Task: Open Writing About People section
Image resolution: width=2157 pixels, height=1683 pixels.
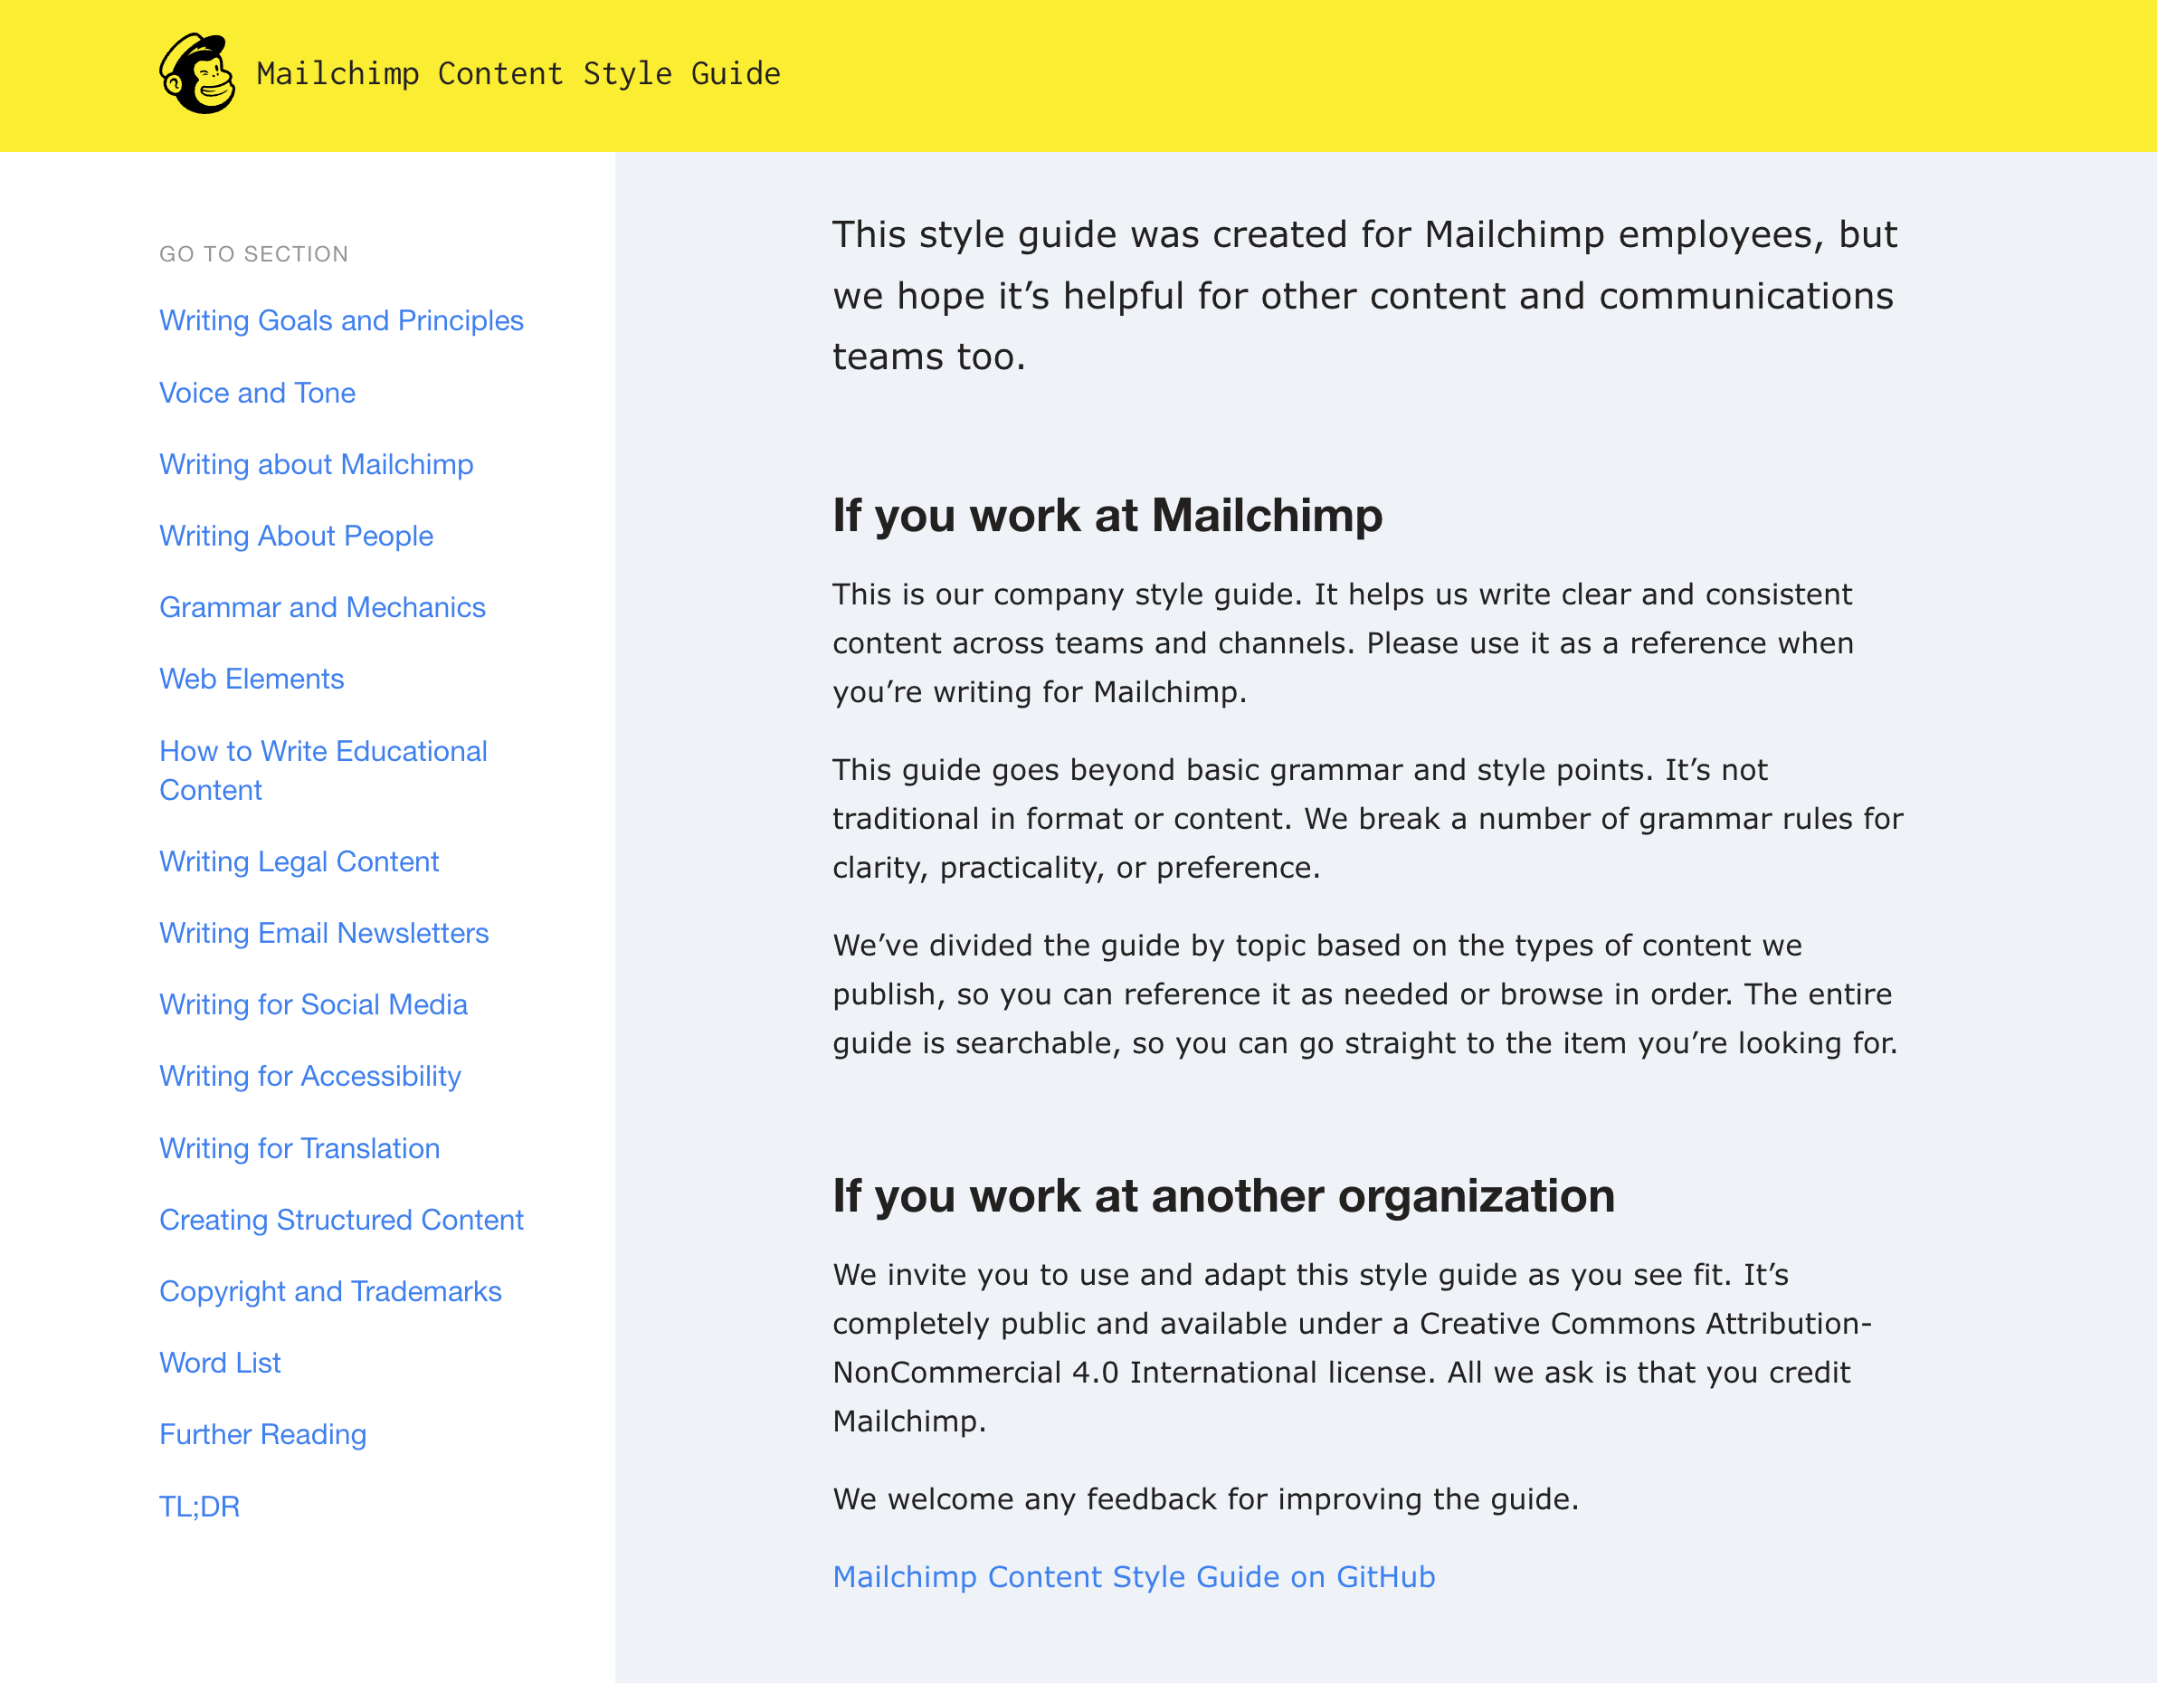Action: pos(294,536)
